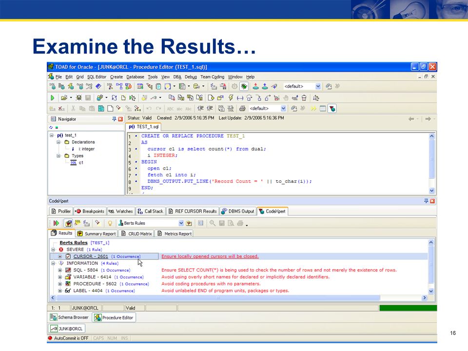This screenshot has height=351, width=468.
Task: Select the 'i: integer' declaration in Navigator
Action: tap(87, 149)
